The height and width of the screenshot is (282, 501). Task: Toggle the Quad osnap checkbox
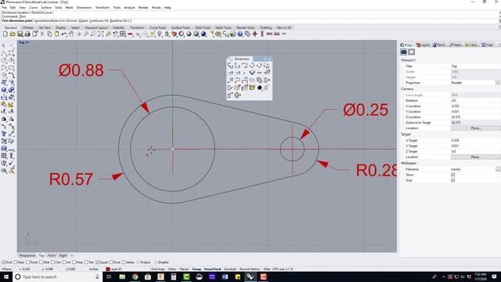(x=97, y=262)
